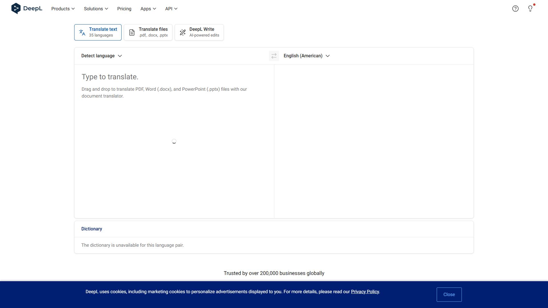The width and height of the screenshot is (548, 308).
Task: Click the Translate files document icon
Action: 132,33
